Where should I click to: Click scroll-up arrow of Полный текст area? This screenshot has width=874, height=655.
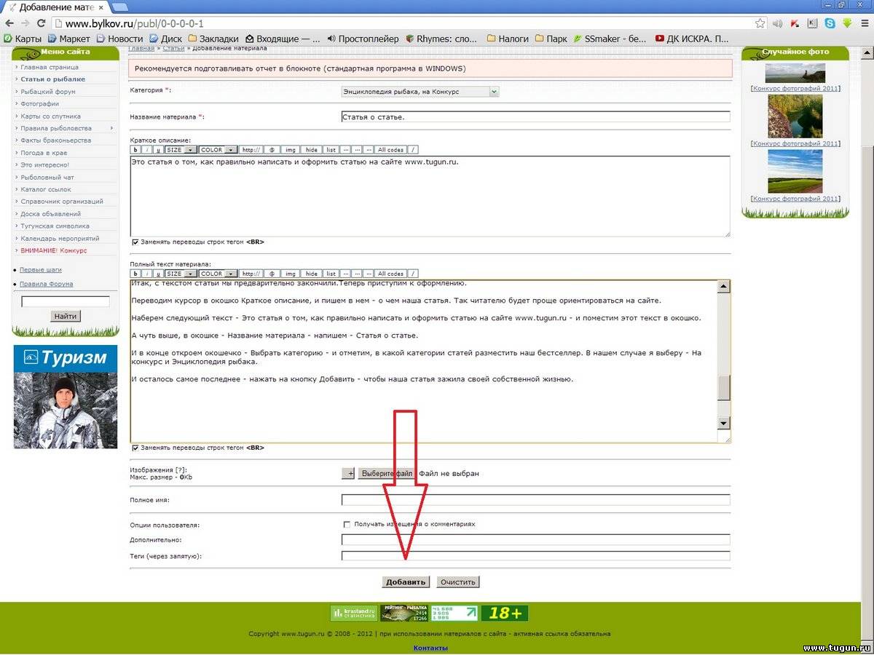coord(723,287)
